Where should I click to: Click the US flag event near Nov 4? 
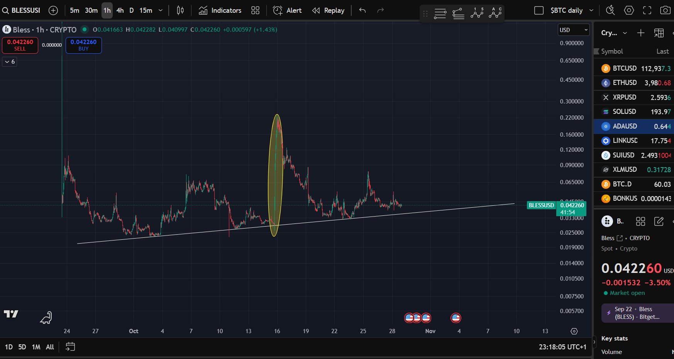tap(456, 318)
